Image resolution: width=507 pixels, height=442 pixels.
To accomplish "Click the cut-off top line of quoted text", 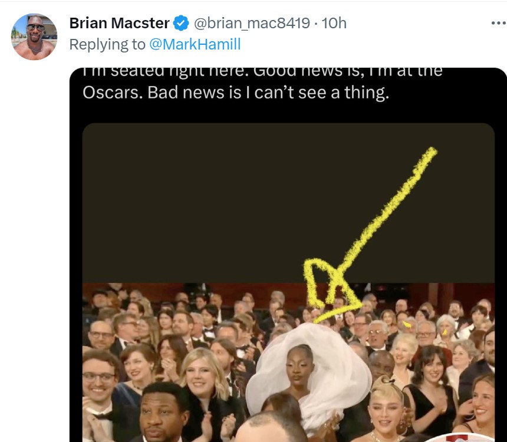I will point(262,72).
